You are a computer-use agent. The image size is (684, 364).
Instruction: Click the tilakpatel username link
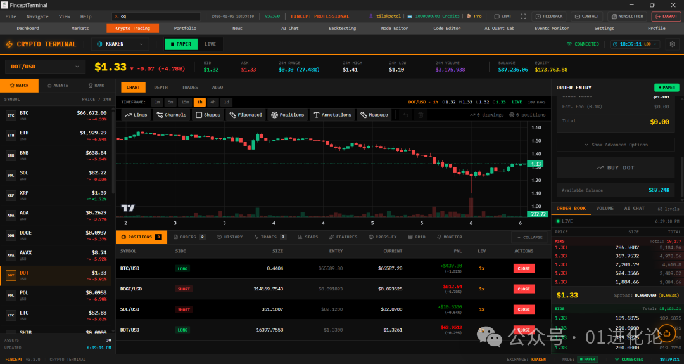(x=385, y=16)
